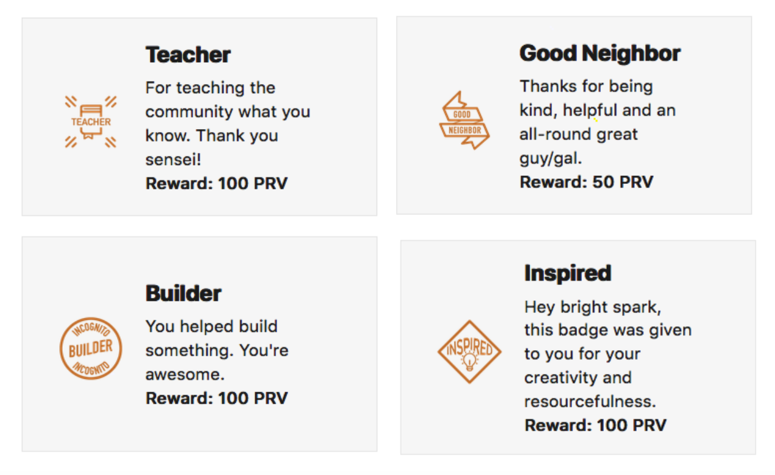
Task: Select the Inspired diamond lightbulb badge icon
Action: (469, 351)
